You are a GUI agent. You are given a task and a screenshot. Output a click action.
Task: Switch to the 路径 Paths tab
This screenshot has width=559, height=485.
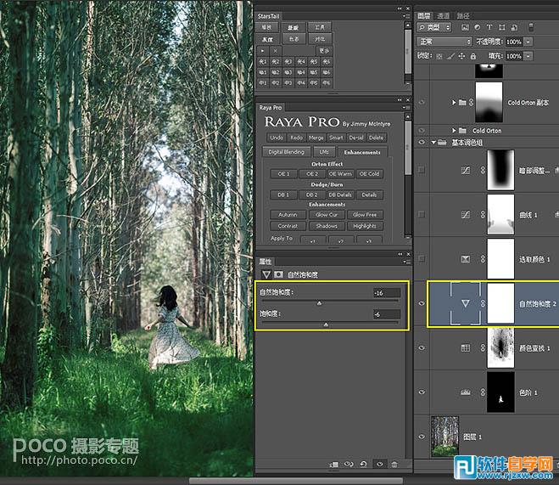tap(463, 16)
